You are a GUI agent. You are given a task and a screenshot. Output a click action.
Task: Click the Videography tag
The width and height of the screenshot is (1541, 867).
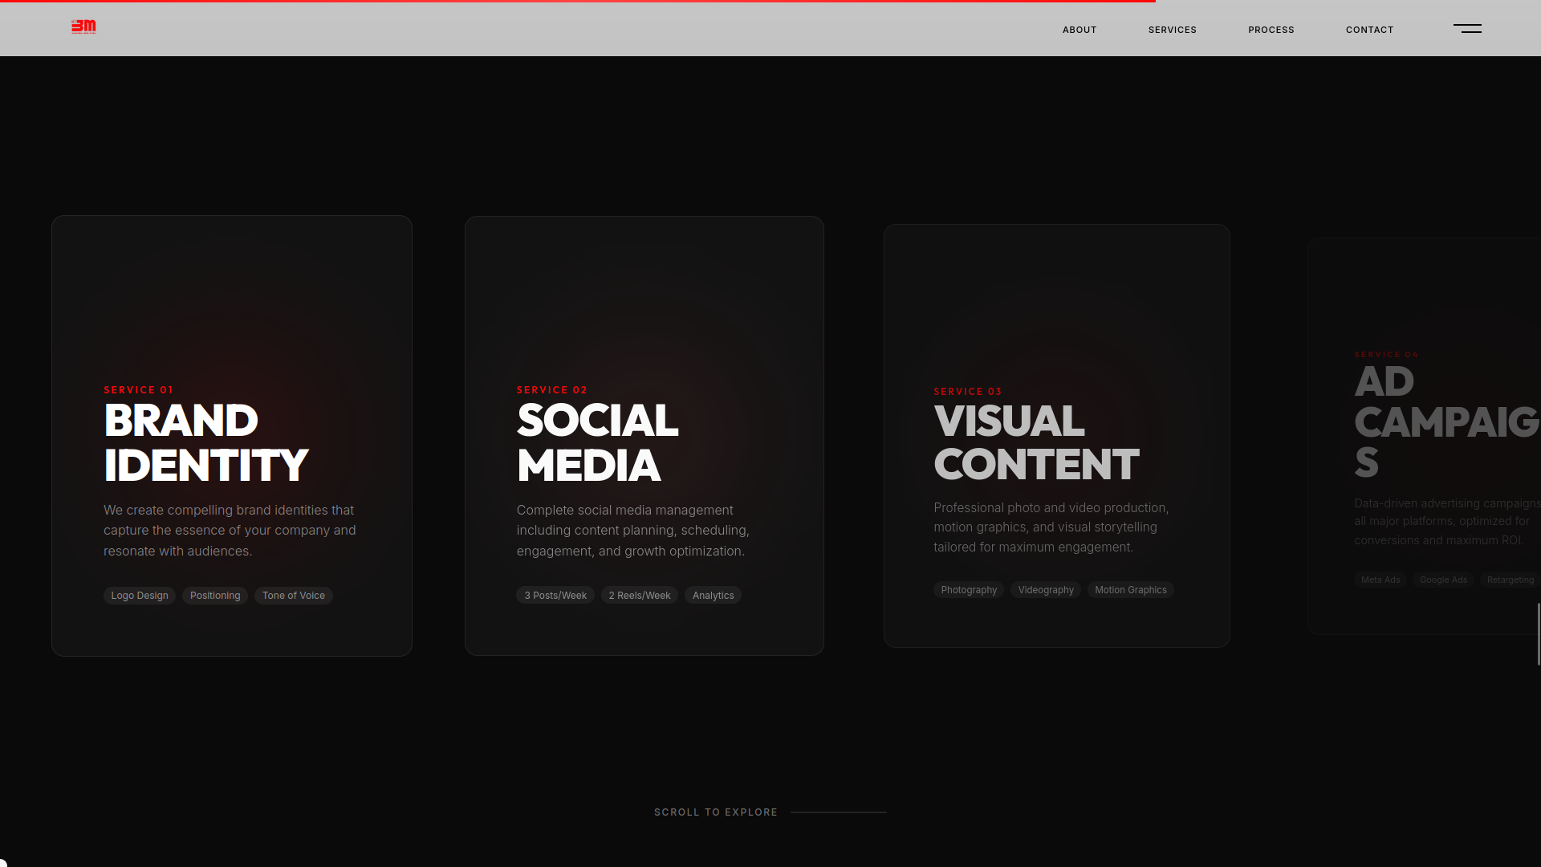(x=1046, y=590)
